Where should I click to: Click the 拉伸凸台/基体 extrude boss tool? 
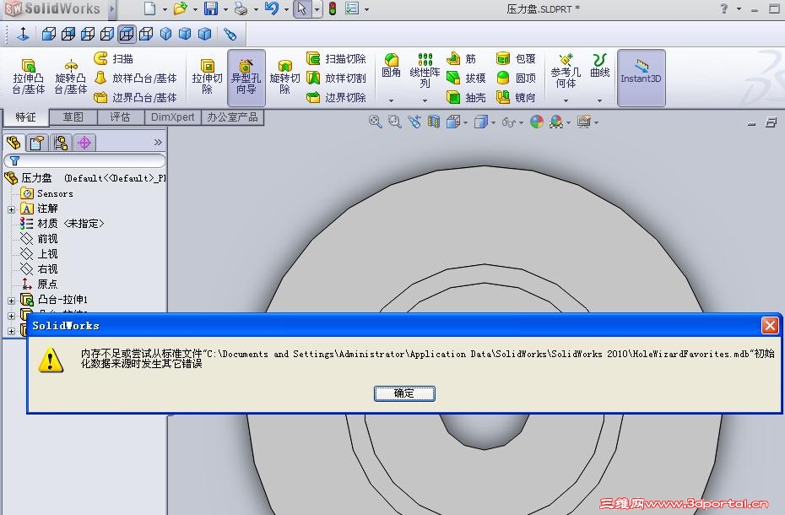pos(29,77)
